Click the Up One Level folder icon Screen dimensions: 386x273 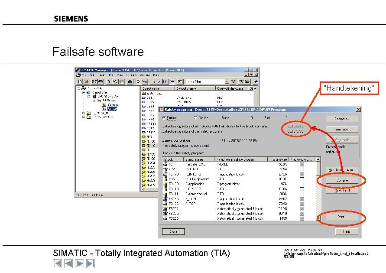click(x=180, y=81)
